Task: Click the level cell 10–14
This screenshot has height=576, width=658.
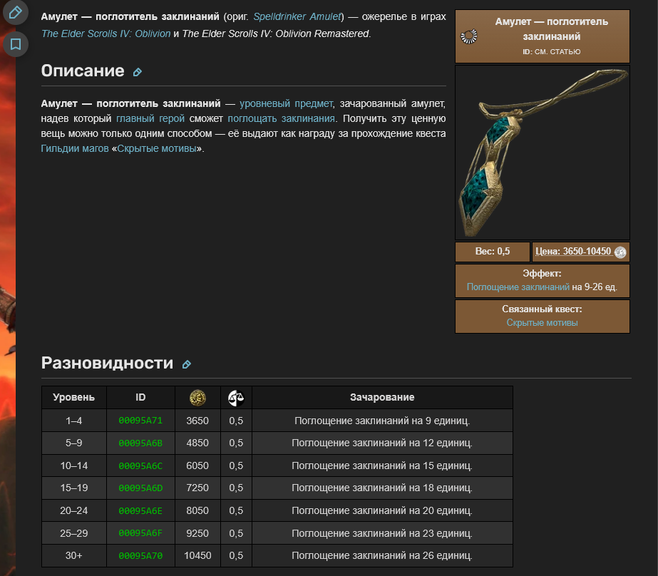Action: point(74,466)
